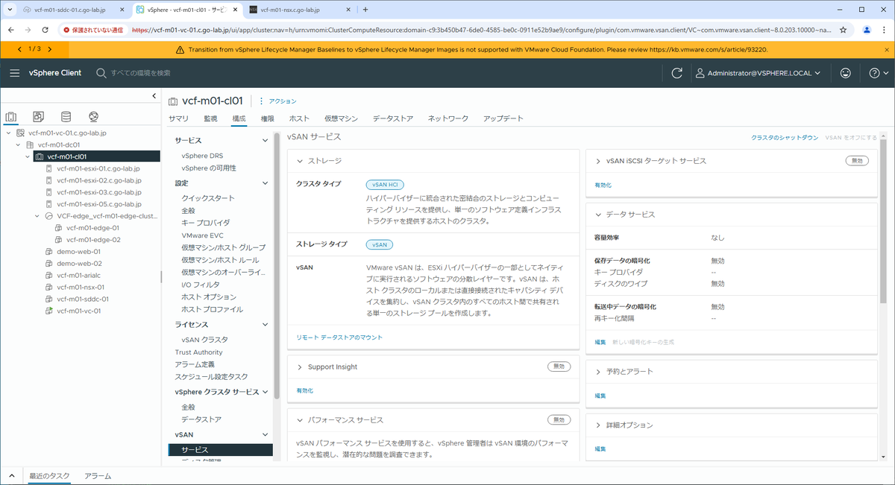Dismiss the yellow warning banner
This screenshot has height=485, width=895.
click(887, 49)
